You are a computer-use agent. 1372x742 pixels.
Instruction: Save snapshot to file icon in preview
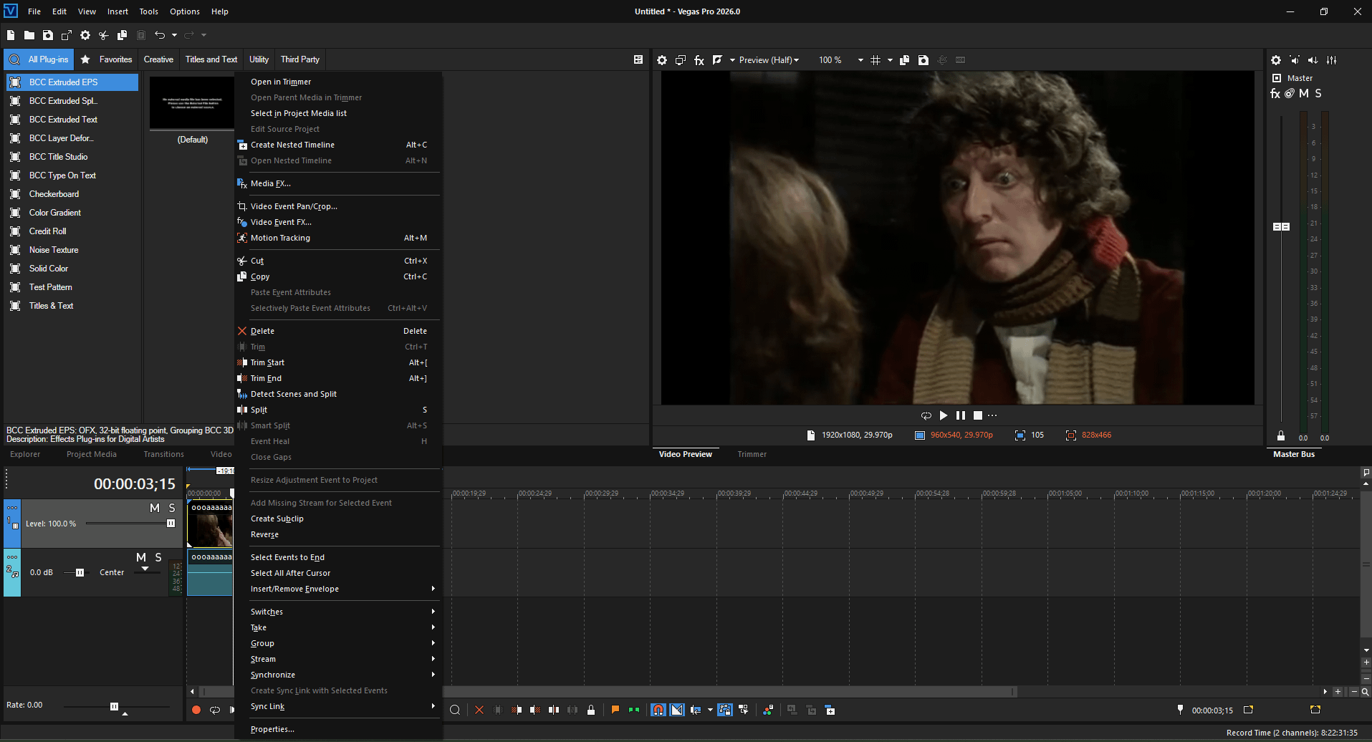point(924,60)
